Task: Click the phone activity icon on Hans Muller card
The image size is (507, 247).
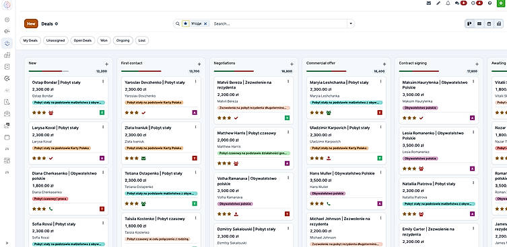Action: point(329,204)
